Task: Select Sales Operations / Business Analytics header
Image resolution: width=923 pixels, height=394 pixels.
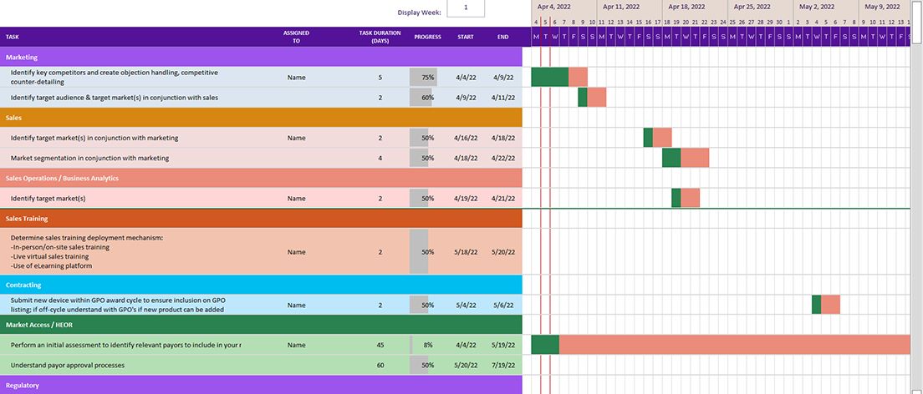Action: [x=261, y=178]
